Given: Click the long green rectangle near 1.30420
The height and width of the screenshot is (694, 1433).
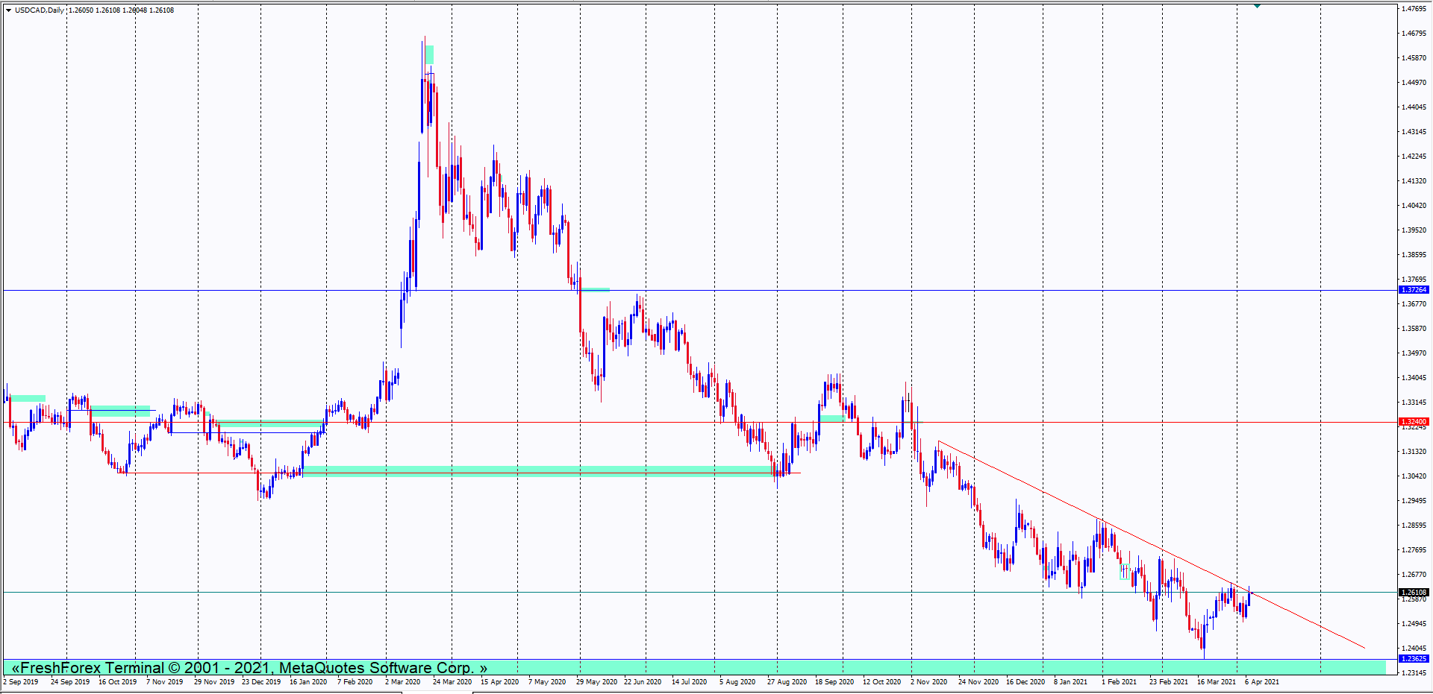Looking at the screenshot, I should coord(537,470).
